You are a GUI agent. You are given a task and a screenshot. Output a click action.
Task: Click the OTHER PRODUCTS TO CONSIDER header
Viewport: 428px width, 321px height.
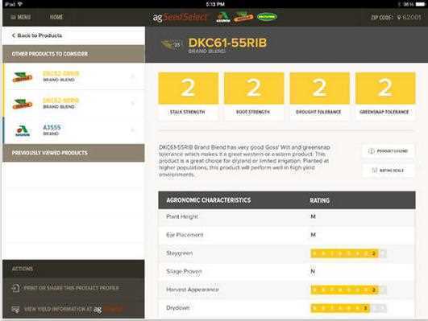tap(73, 54)
